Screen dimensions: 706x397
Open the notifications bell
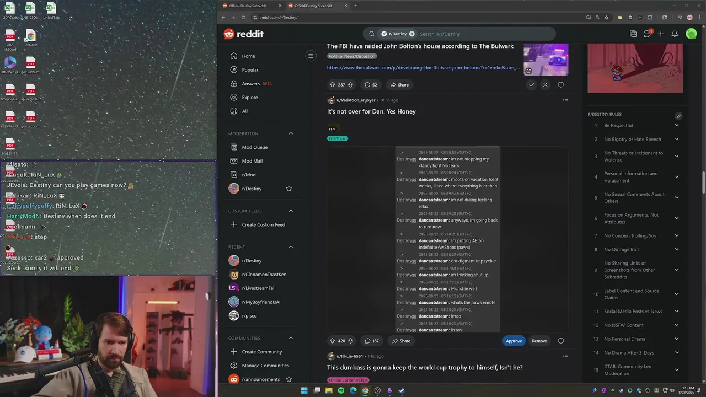click(675, 34)
